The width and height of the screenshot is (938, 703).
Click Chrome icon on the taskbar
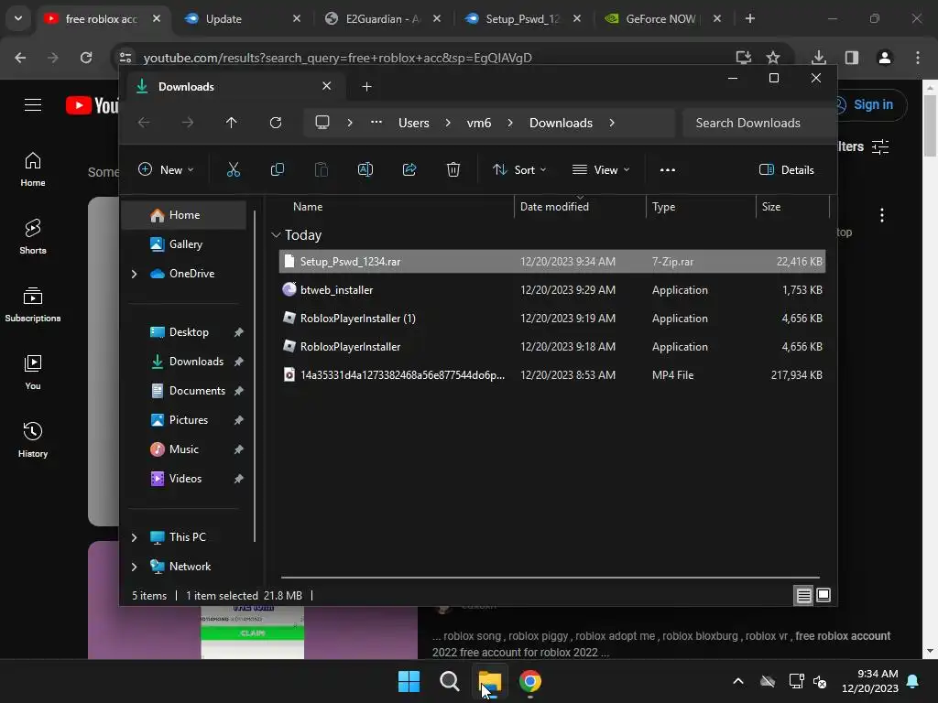pos(530,681)
